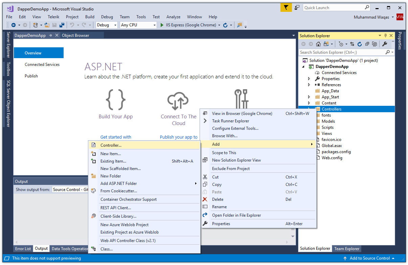This screenshot has width=408, height=265.
Task: Select Rename from the context menu
Action: [x=258, y=207]
